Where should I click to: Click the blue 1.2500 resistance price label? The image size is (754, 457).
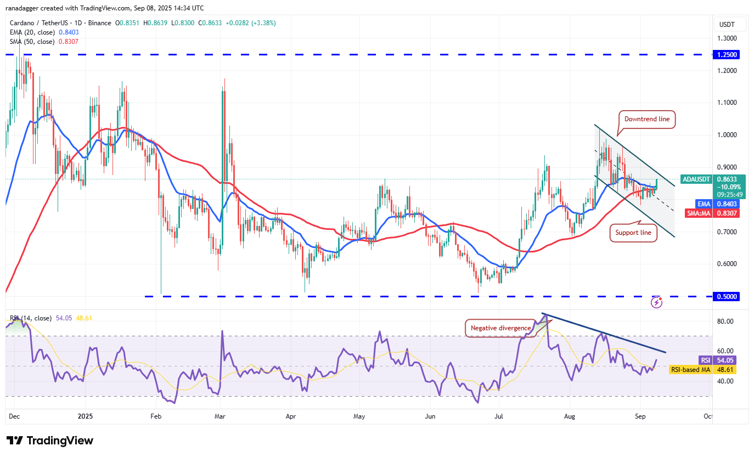pyautogui.click(x=725, y=54)
